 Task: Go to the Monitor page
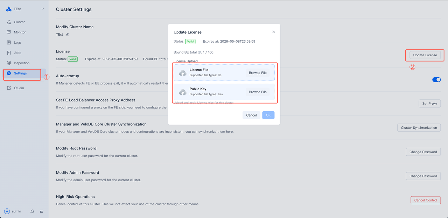click(20, 32)
